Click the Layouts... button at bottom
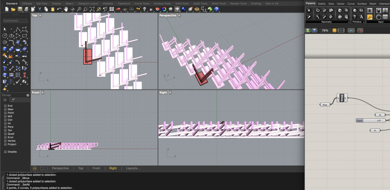Screen dimensions: 390x190 (133, 168)
